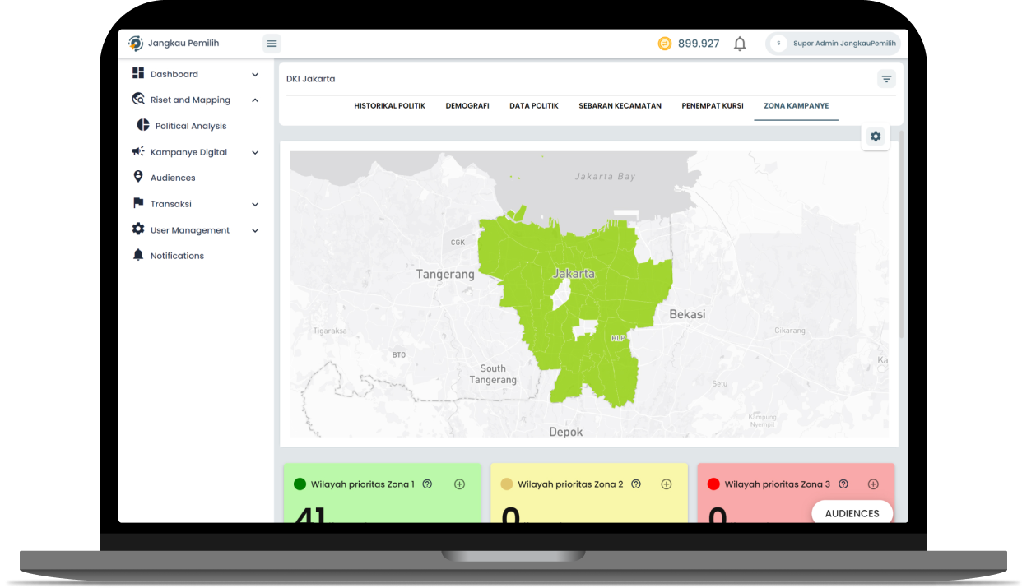1022x588 pixels.
Task: Click the help icon for Zona 3
Action: click(x=843, y=484)
